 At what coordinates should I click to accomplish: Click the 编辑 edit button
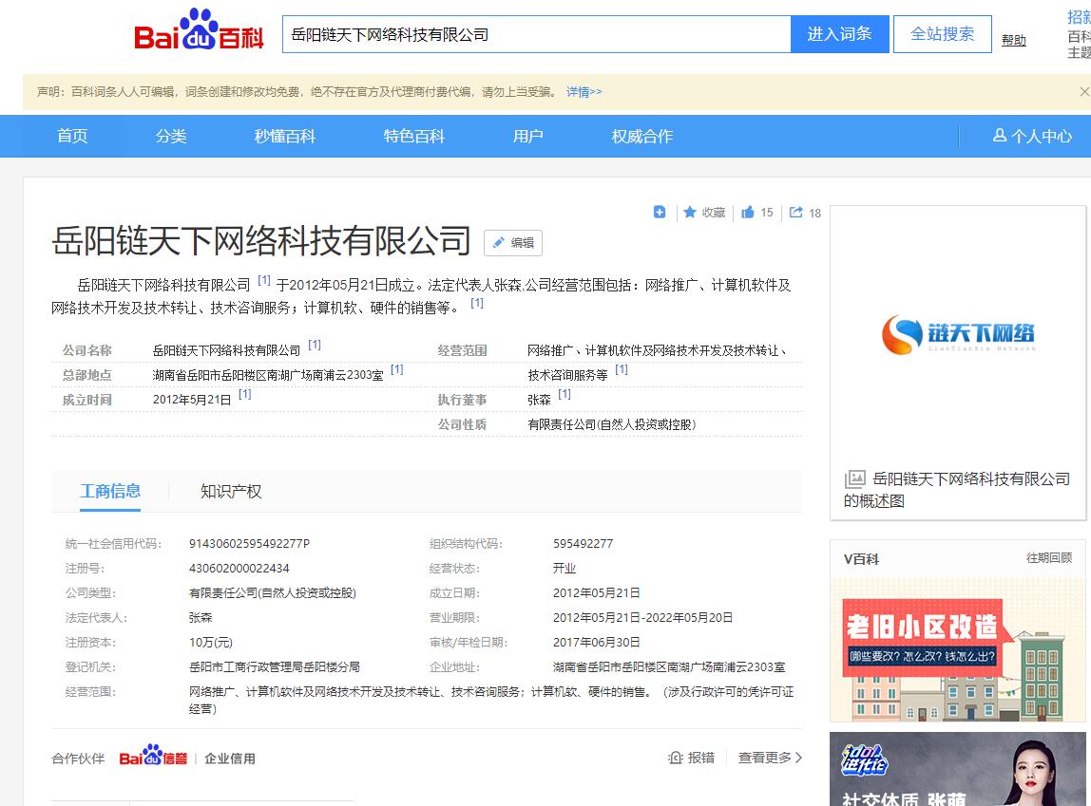513,243
